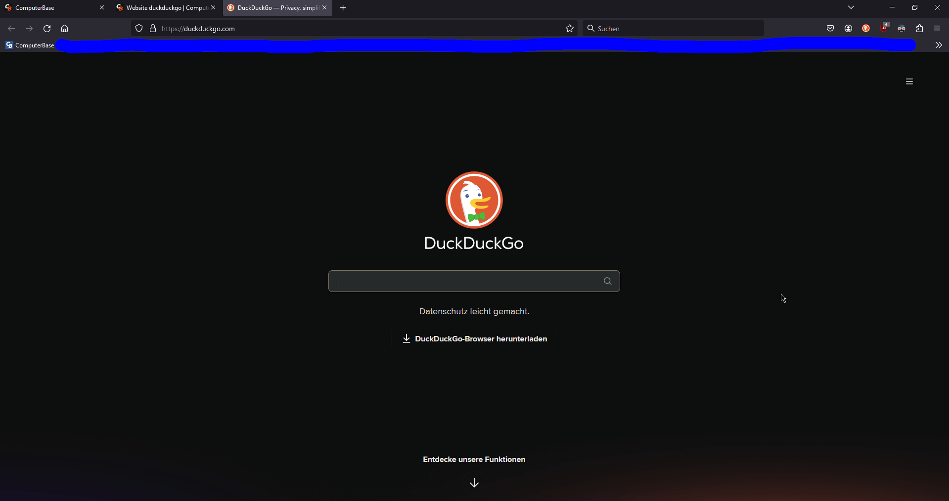Screen dimensions: 949x501
Task: Close the ComputerBase tab
Action: click(x=102, y=8)
